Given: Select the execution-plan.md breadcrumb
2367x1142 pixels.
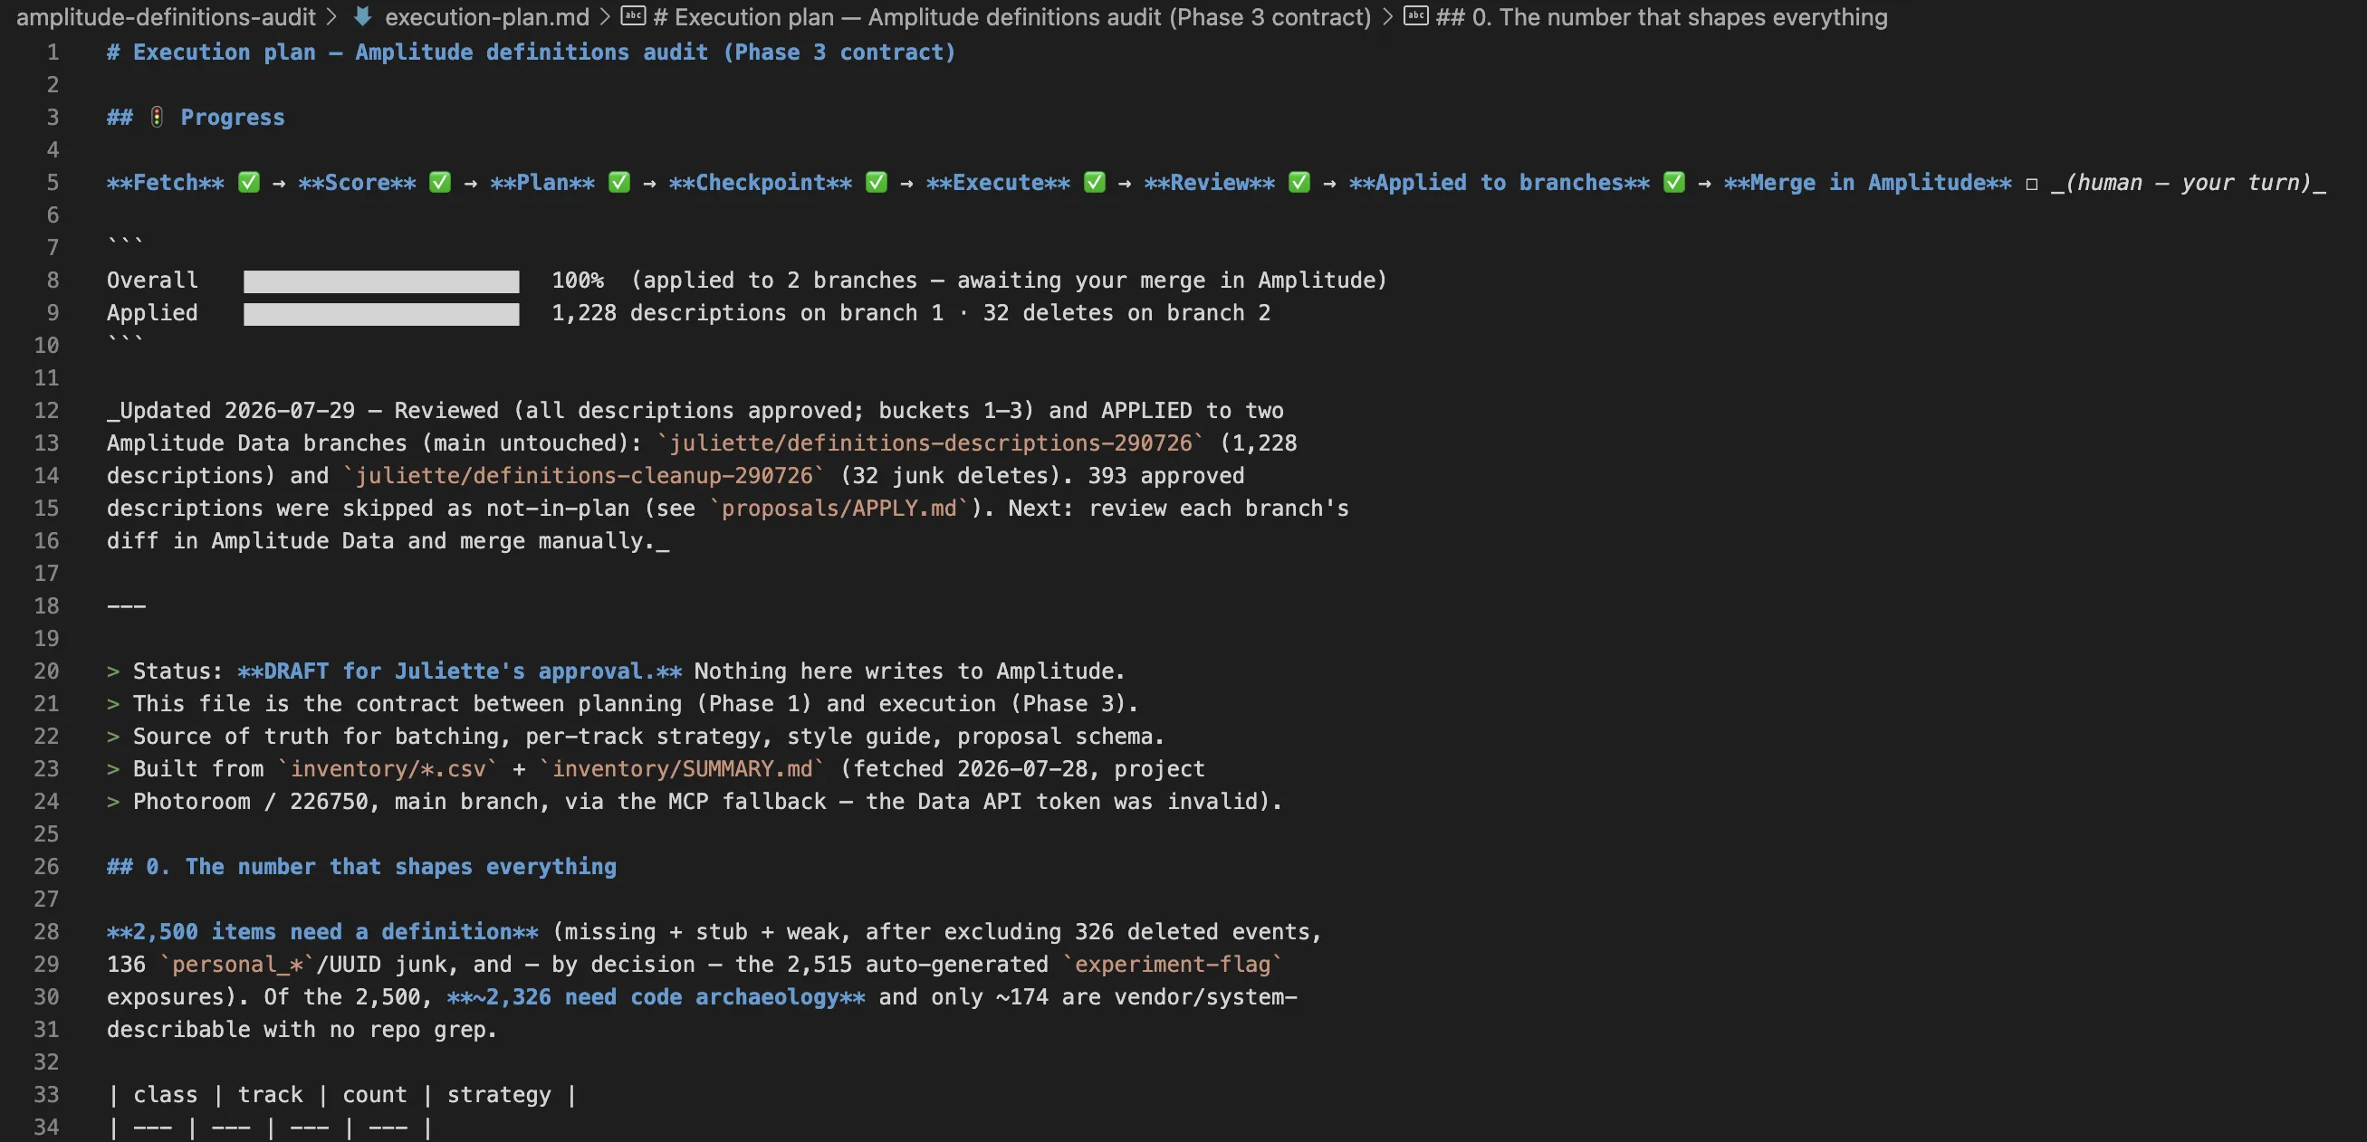Looking at the screenshot, I should (486, 16).
